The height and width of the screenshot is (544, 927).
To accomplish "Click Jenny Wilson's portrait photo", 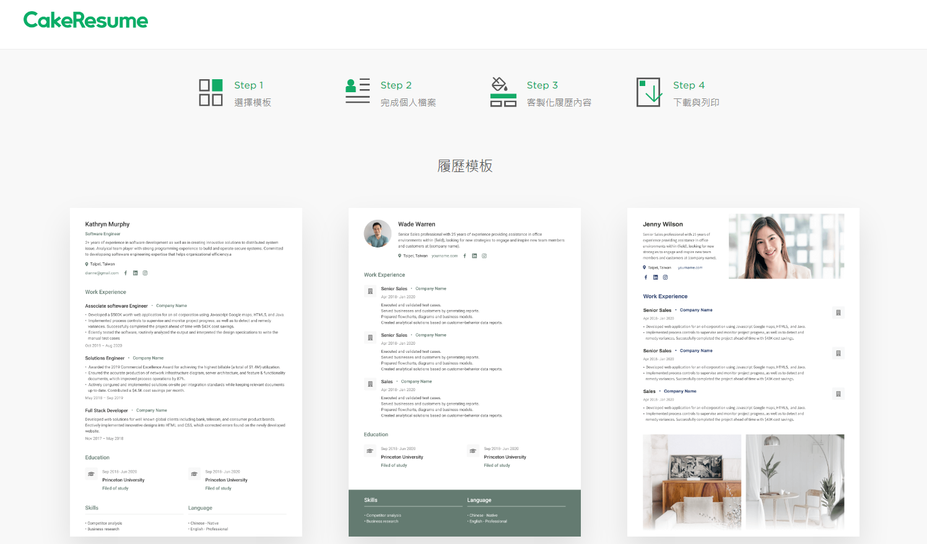I will point(786,246).
